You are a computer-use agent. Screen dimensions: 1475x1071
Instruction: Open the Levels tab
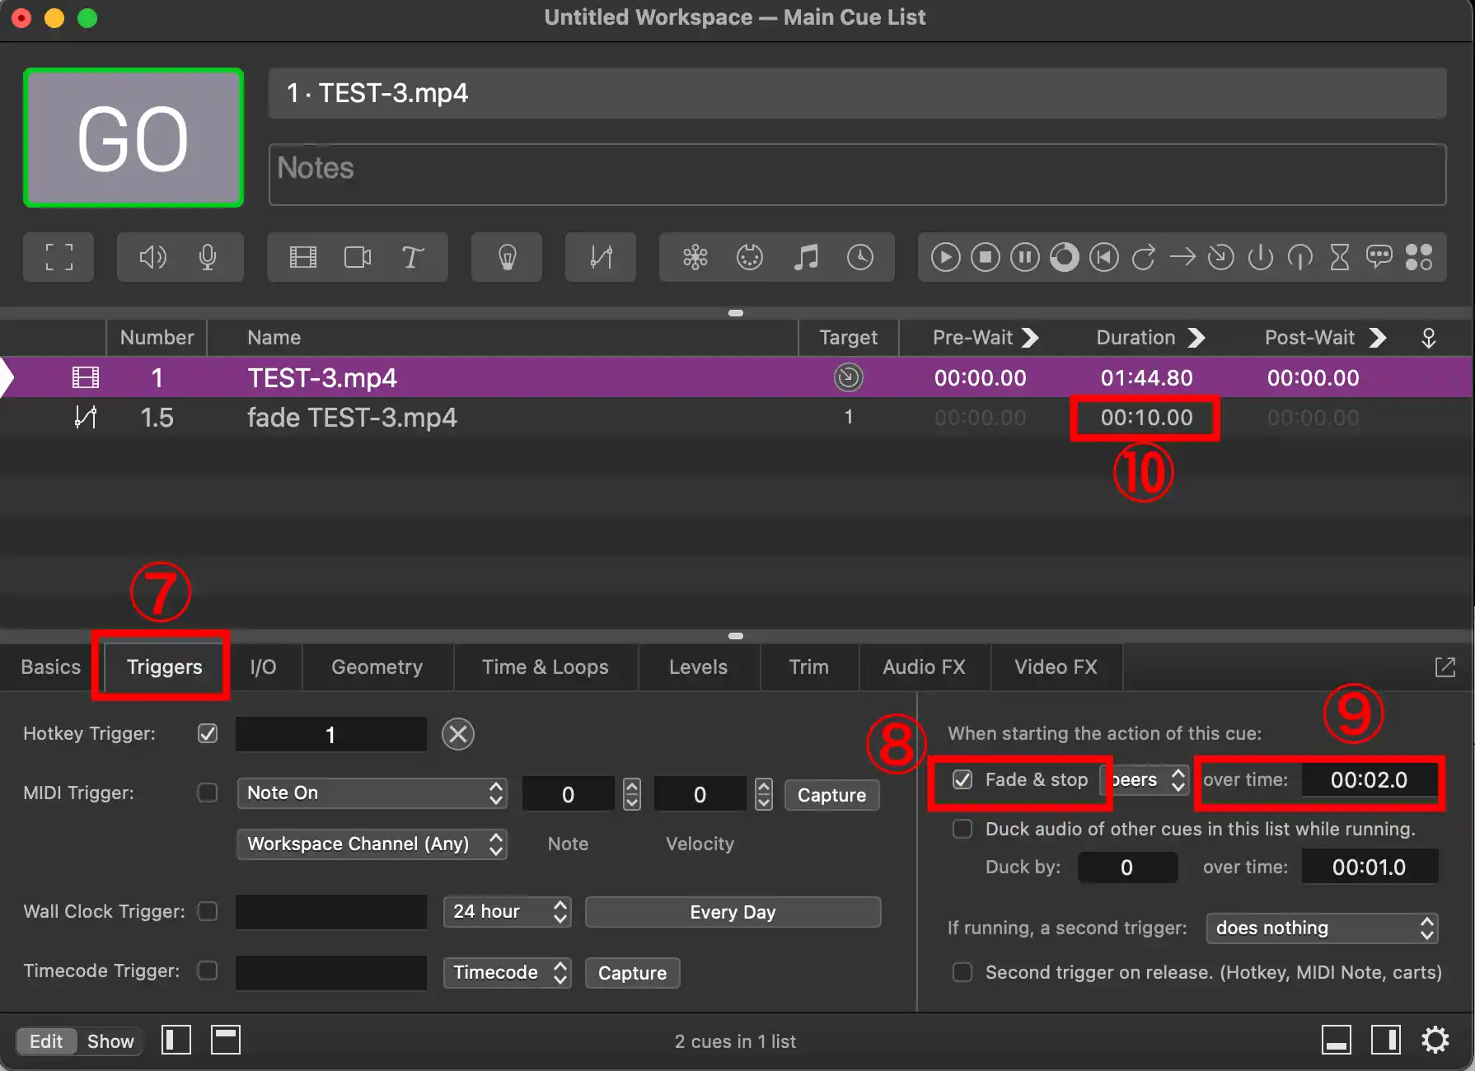pos(698,667)
